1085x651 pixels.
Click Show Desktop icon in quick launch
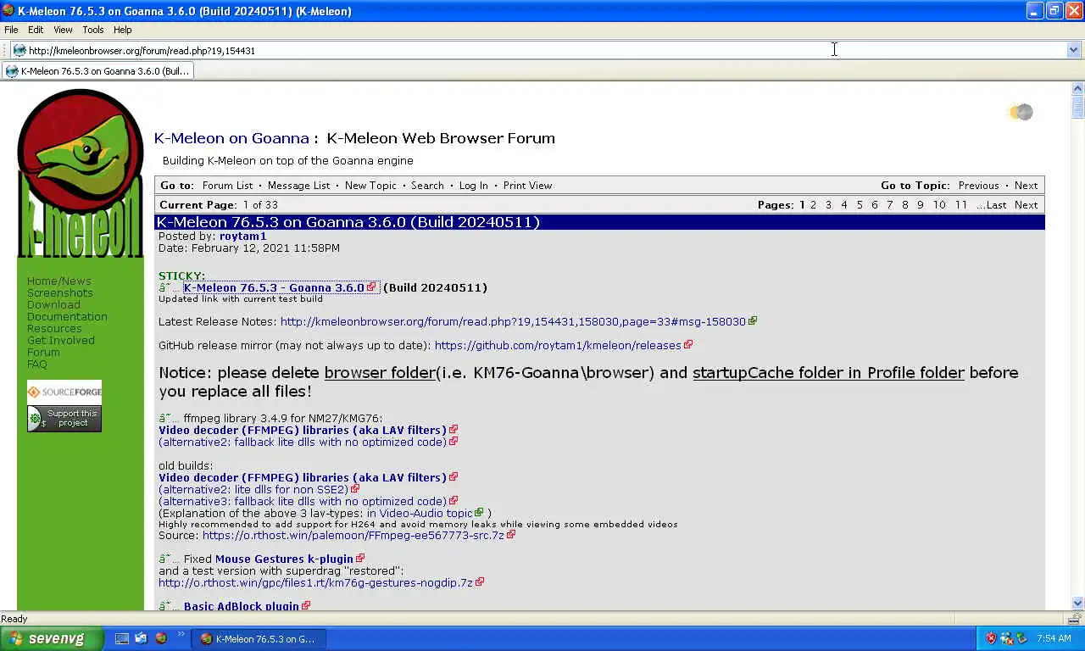[x=121, y=638]
